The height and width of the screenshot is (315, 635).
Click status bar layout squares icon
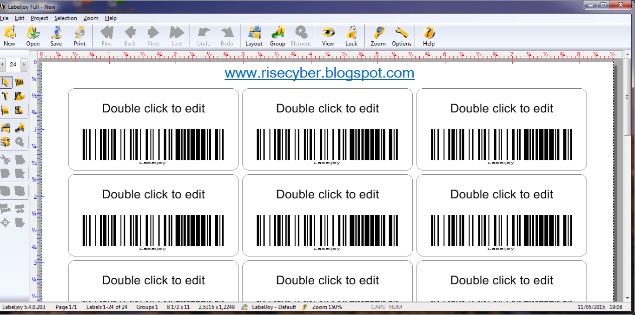point(245,307)
